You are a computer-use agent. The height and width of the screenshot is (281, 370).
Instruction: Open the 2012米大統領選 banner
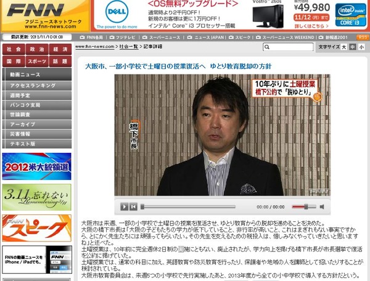point(36,166)
